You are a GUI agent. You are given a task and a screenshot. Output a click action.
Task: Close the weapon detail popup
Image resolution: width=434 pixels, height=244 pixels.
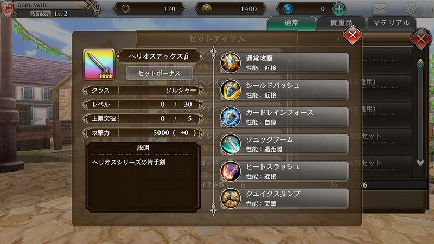(352, 35)
